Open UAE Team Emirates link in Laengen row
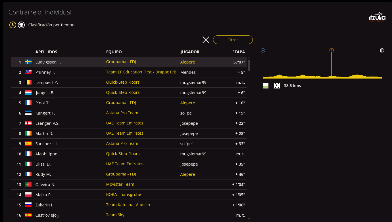This screenshot has height=222, width=392. (x=125, y=123)
